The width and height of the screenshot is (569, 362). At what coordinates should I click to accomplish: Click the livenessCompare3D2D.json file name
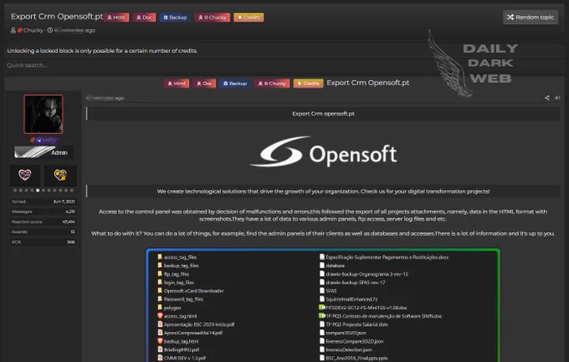[x=355, y=341]
